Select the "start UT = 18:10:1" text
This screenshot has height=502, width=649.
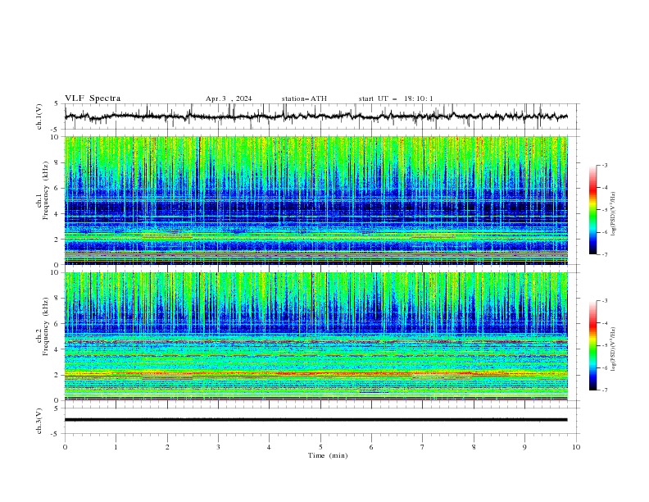pyautogui.click(x=396, y=98)
